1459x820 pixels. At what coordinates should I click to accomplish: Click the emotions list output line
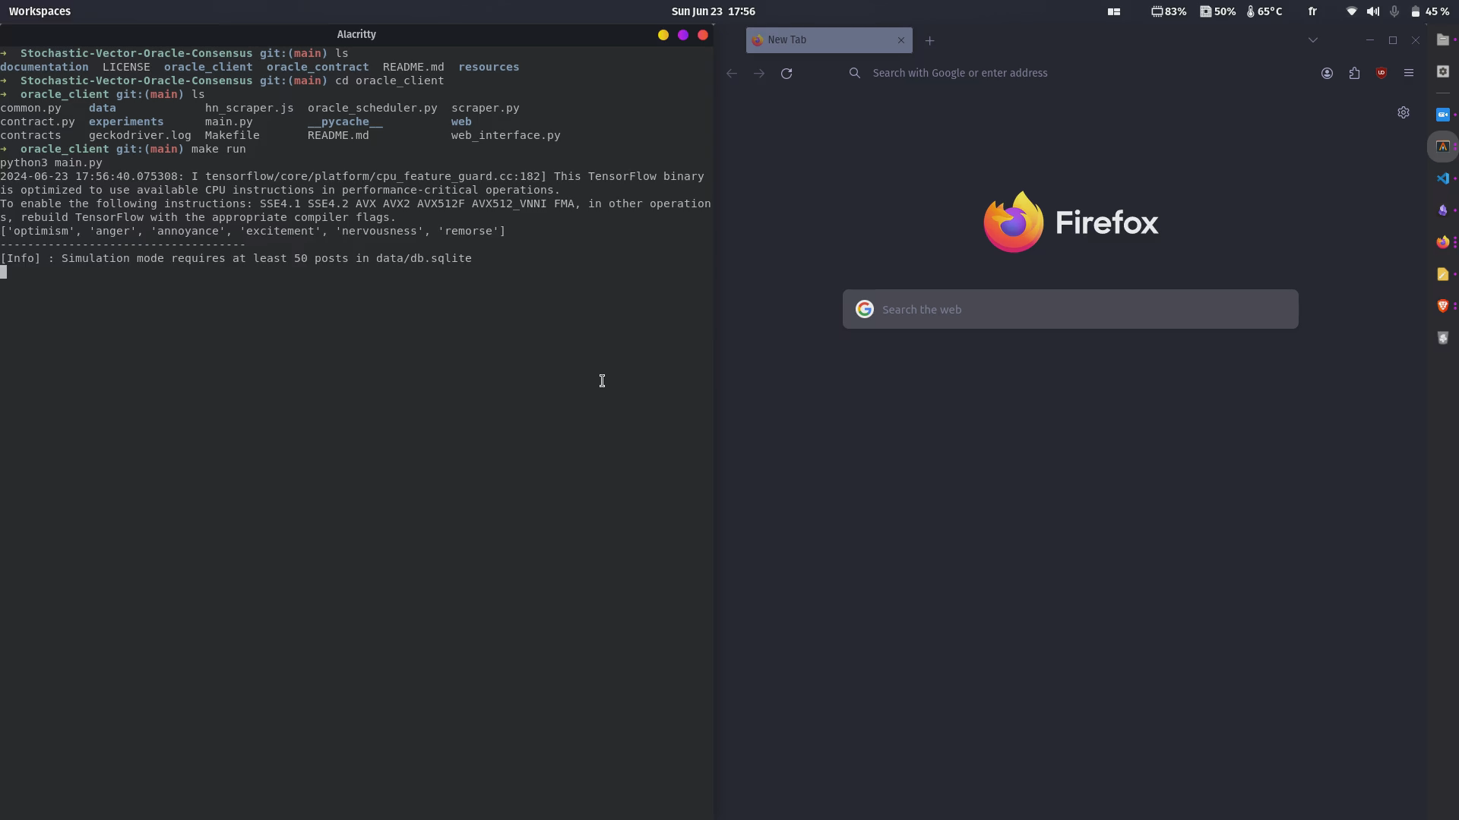click(252, 231)
